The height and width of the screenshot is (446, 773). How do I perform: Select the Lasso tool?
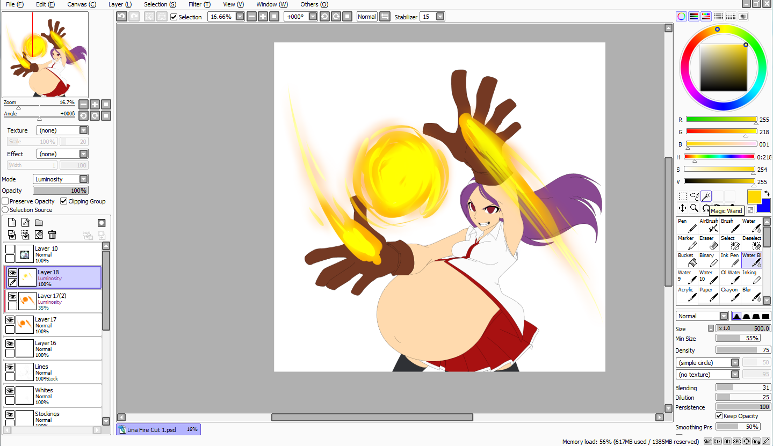[694, 196]
